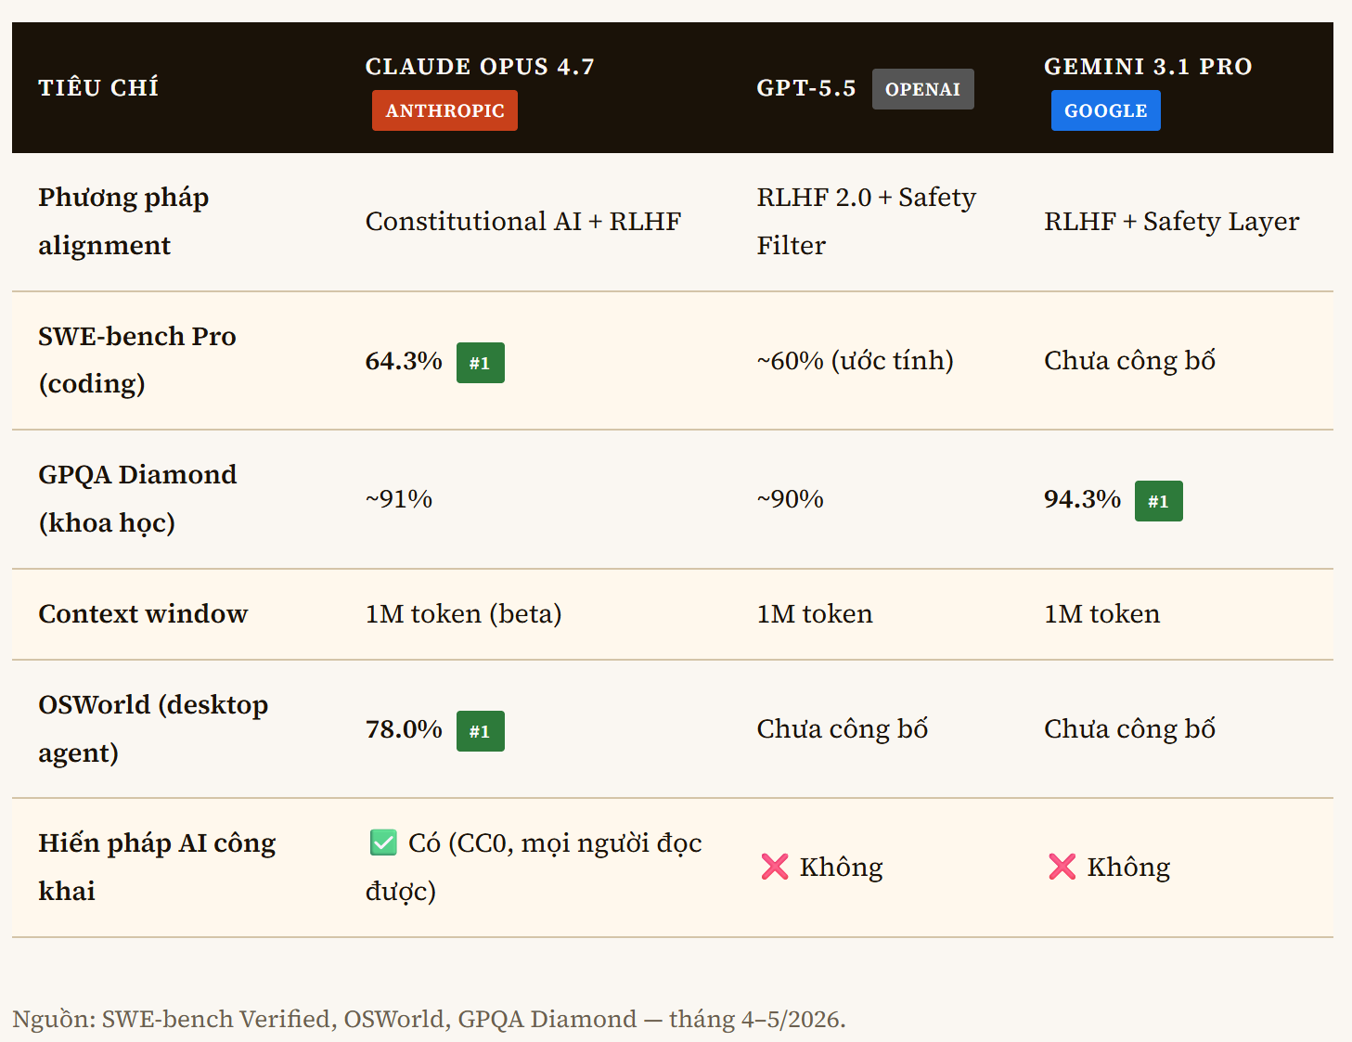This screenshot has height=1042, width=1352.
Task: Click the 'Nguồn: SWE-bench Verified' source footnote
Action: (x=429, y=1020)
